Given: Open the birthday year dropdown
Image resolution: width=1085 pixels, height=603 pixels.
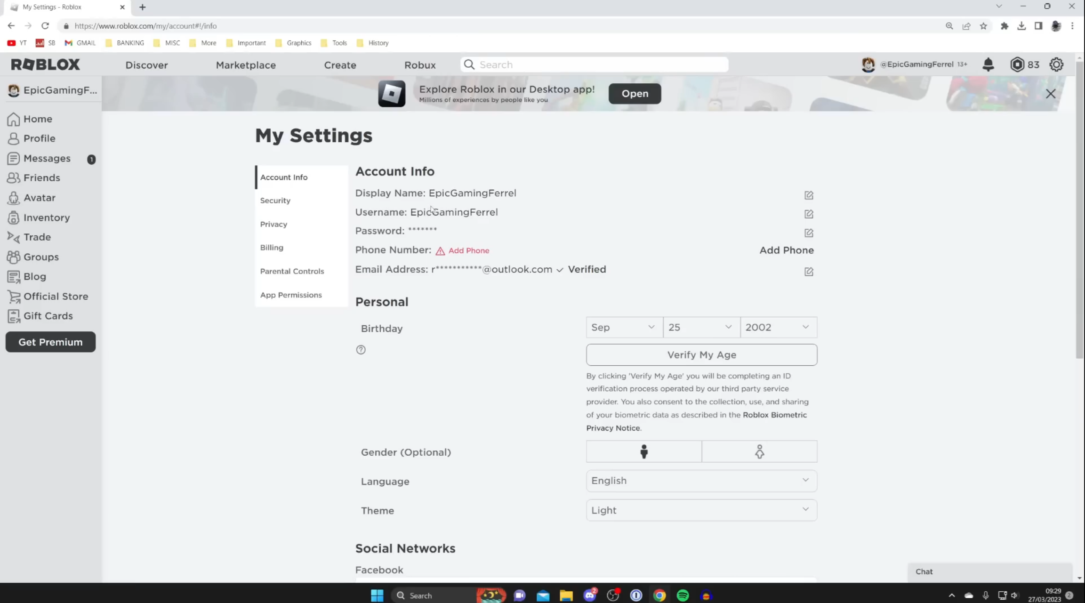Looking at the screenshot, I should pos(779,327).
